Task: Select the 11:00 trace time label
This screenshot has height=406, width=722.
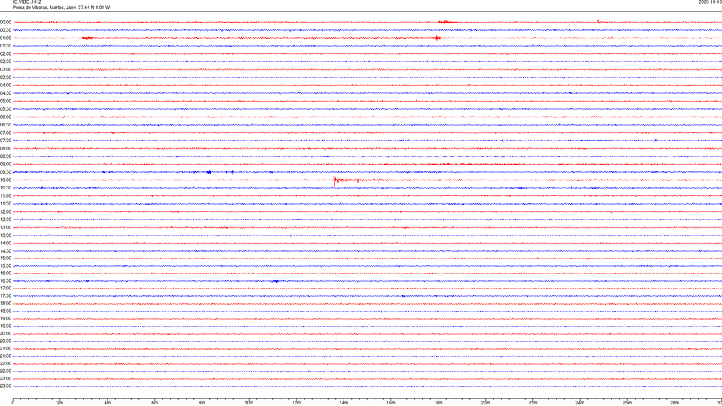Action: pyautogui.click(x=5, y=196)
